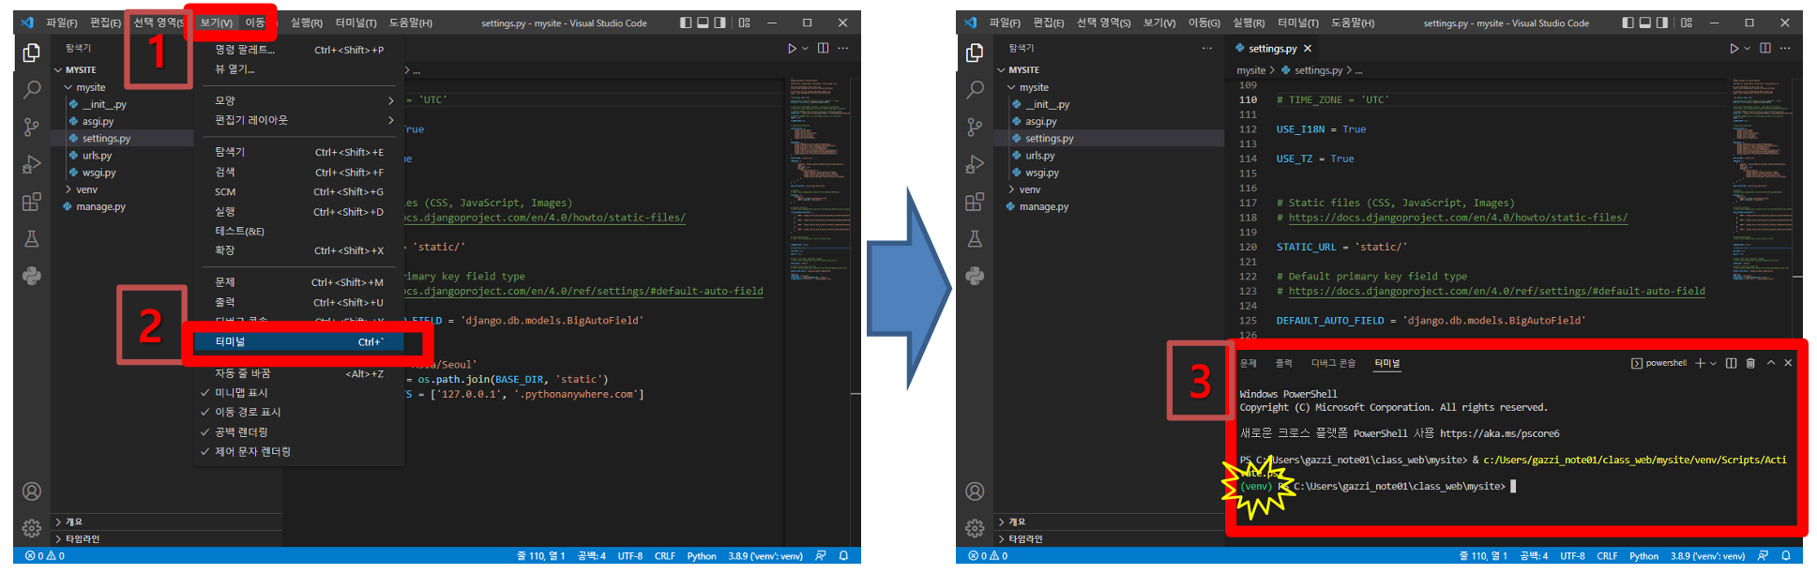
Task: Expand 모양 submenu in 보기 menu
Action: [x=298, y=100]
